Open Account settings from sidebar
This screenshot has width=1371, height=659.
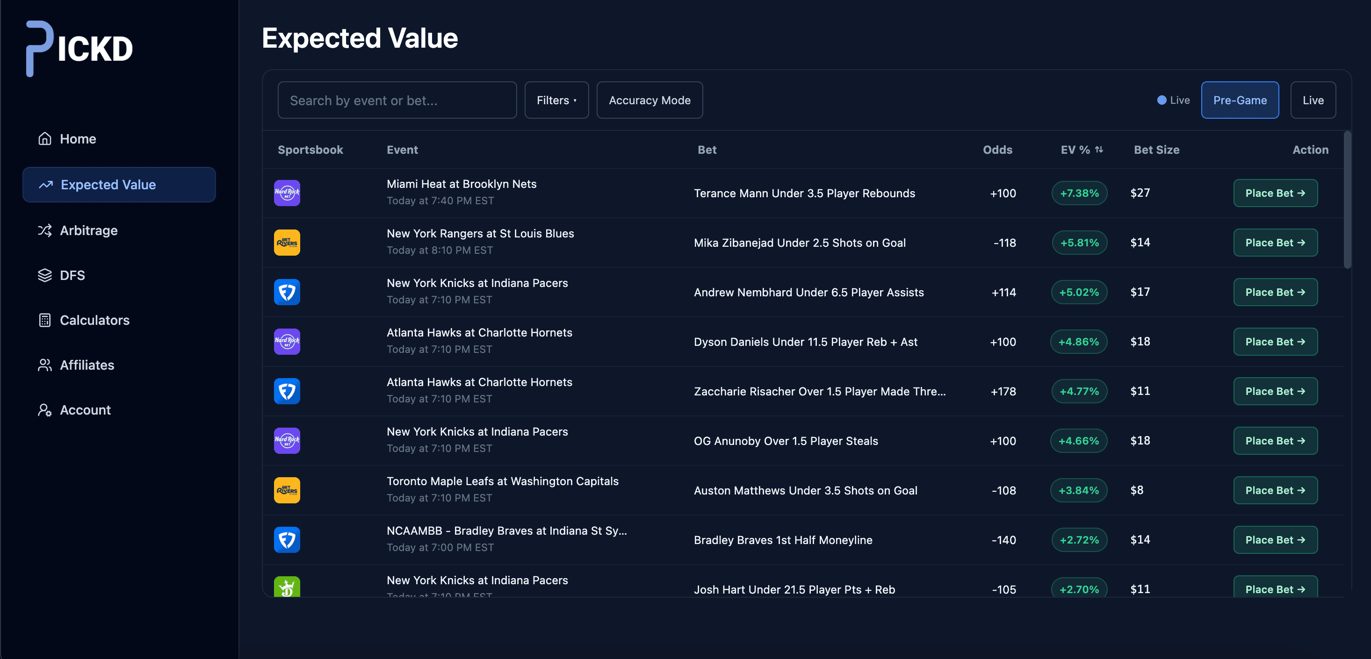click(85, 409)
